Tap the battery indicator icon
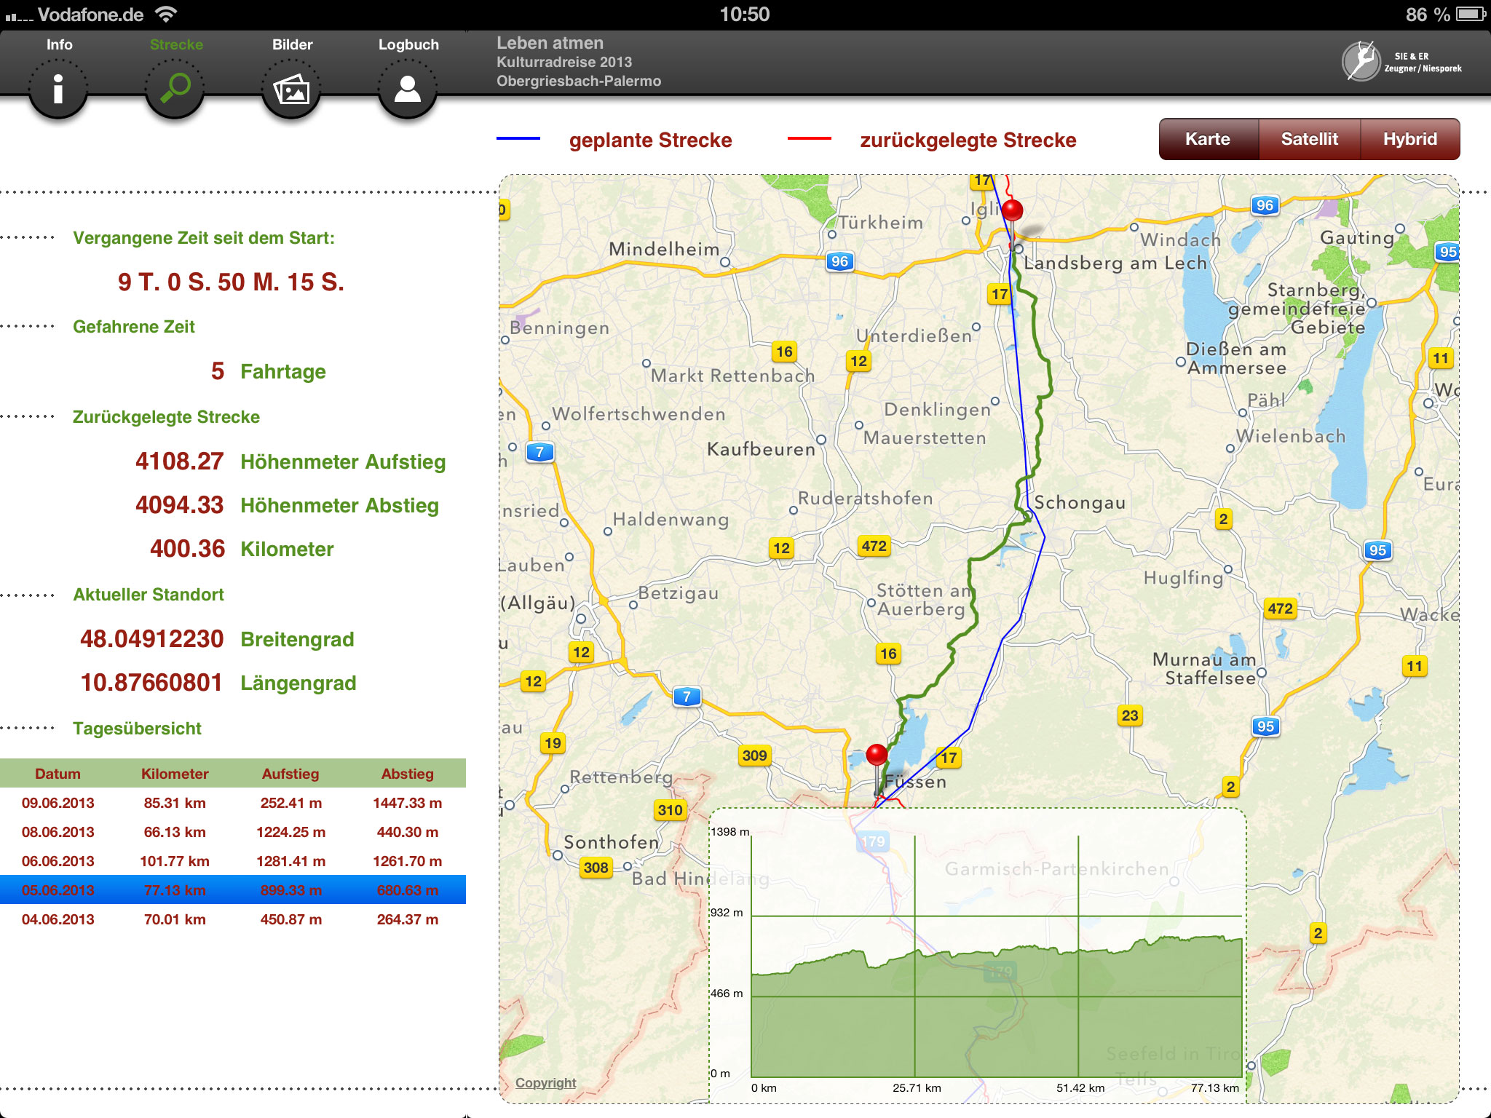This screenshot has width=1491, height=1118. click(x=1471, y=14)
